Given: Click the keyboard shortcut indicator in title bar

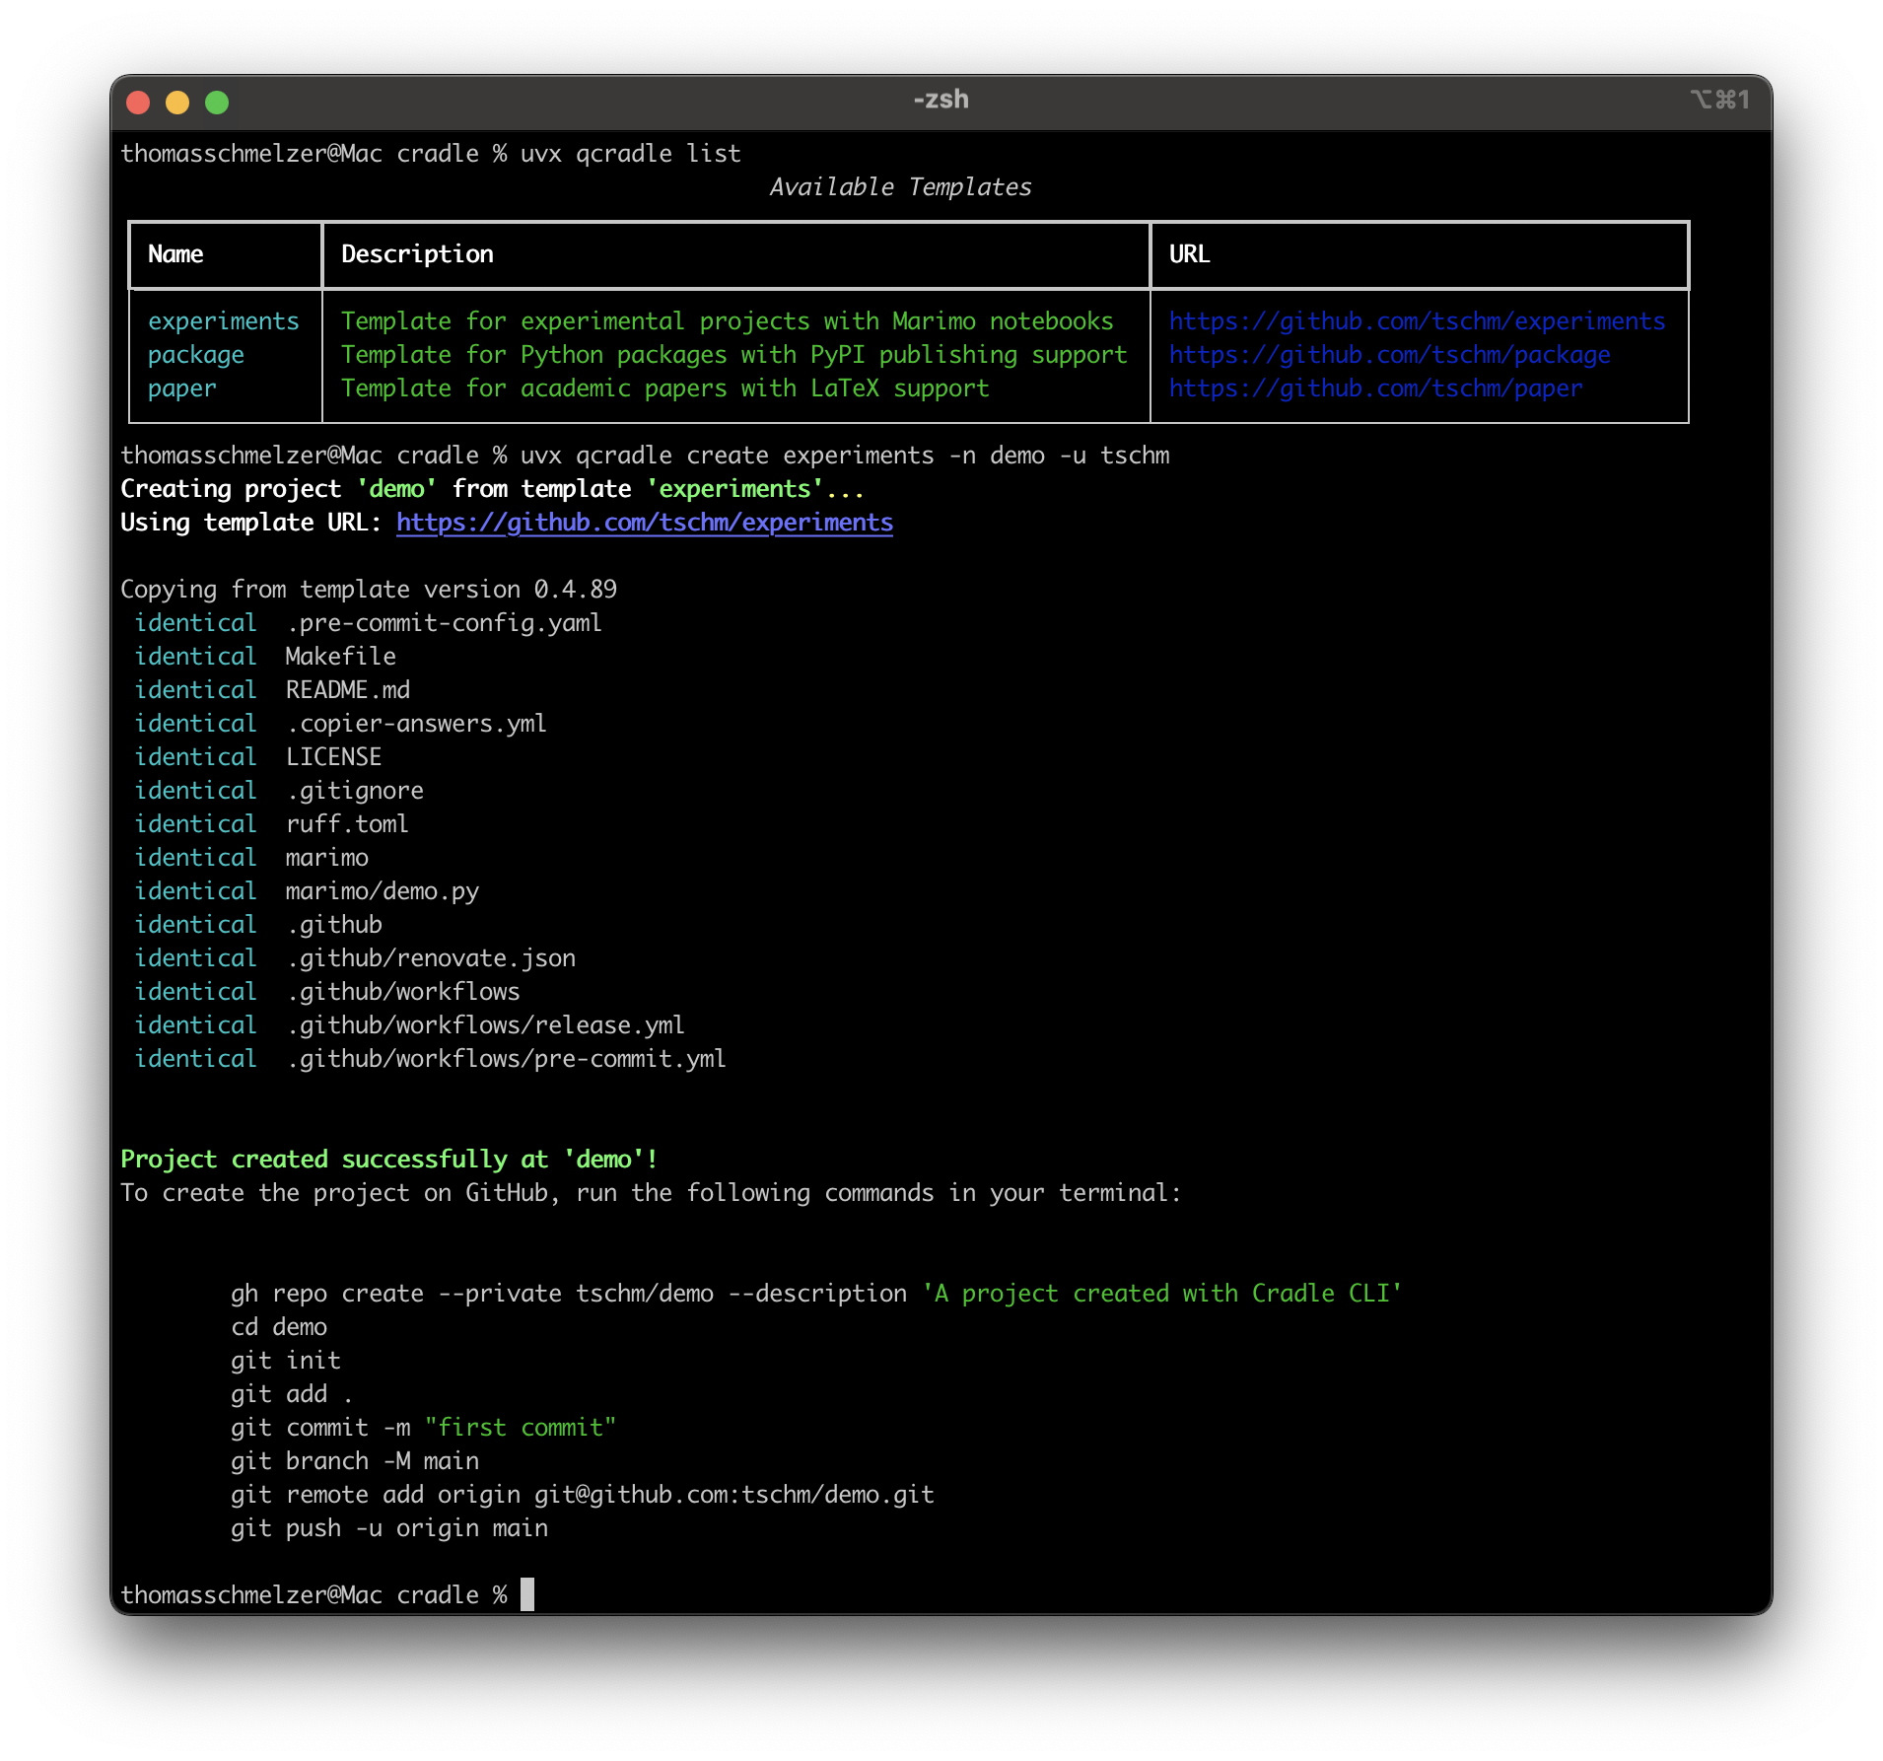Looking at the screenshot, I should tap(1719, 100).
